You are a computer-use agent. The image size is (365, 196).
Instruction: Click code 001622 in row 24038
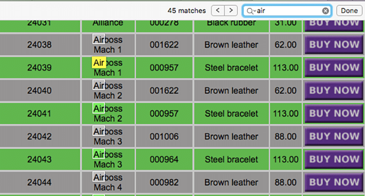tap(164, 45)
